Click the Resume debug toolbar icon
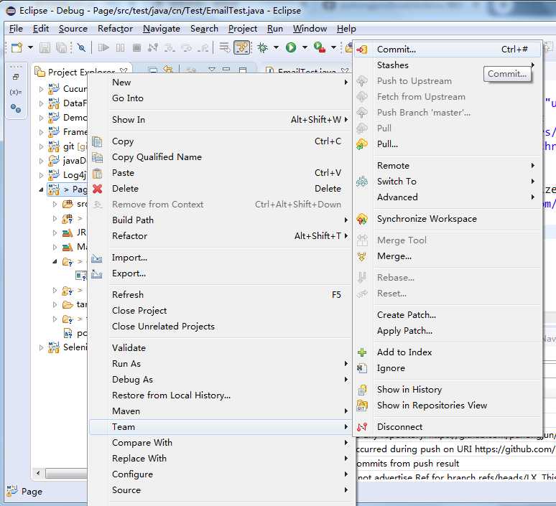Image resolution: width=556 pixels, height=506 pixels. point(103,47)
